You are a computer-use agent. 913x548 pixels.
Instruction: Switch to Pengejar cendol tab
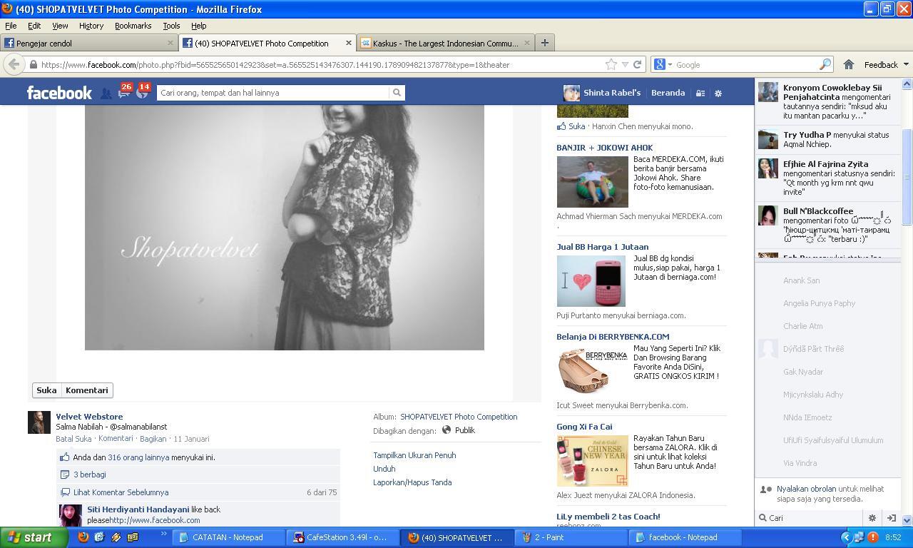[x=88, y=43]
